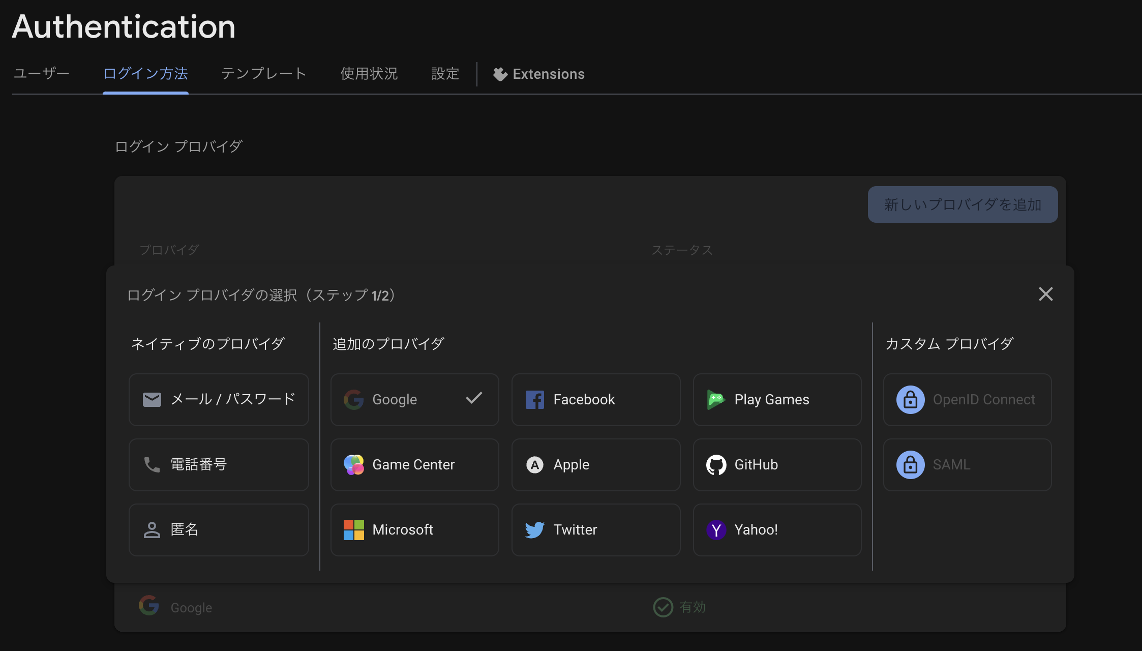Select the Microsoft provider icon

click(x=354, y=529)
